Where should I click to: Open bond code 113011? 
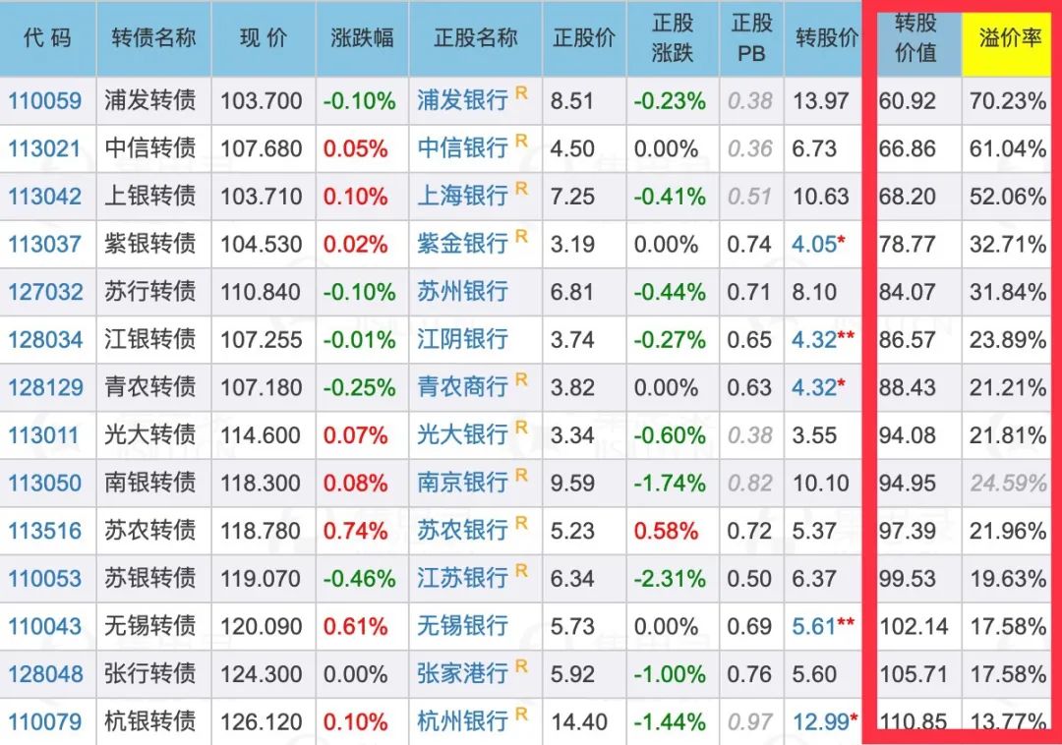point(44,435)
